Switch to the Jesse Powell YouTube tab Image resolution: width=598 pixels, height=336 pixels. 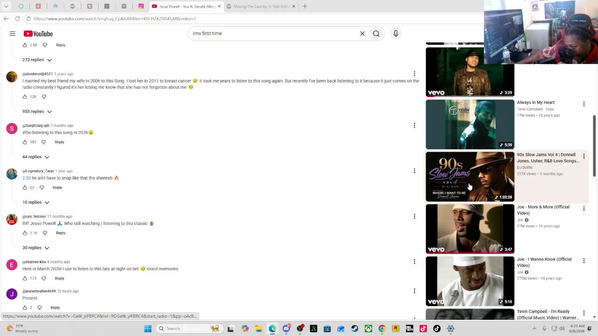coord(186,7)
